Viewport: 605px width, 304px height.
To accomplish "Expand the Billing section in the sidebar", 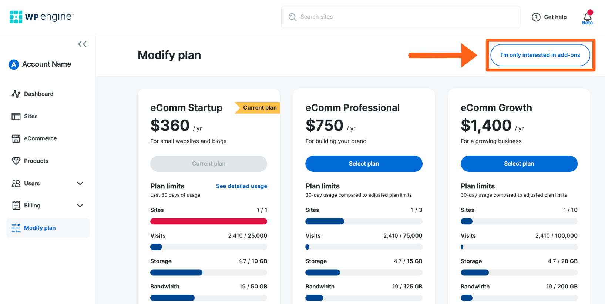I will tap(80, 206).
